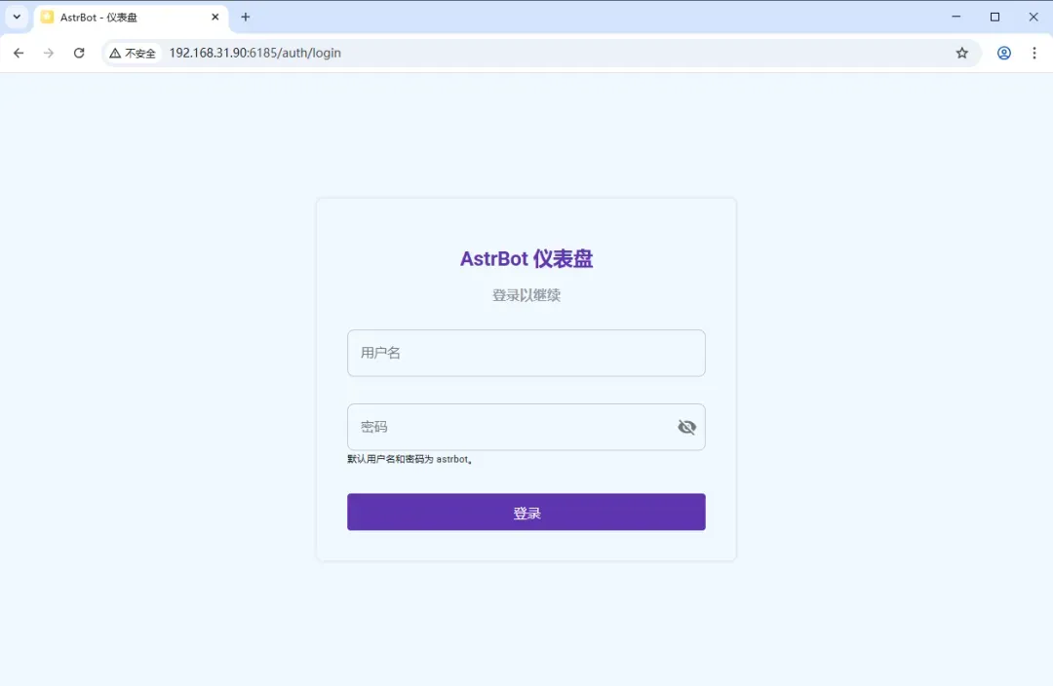Expand the tab search dropdown arrow
The image size is (1053, 686).
pos(17,18)
